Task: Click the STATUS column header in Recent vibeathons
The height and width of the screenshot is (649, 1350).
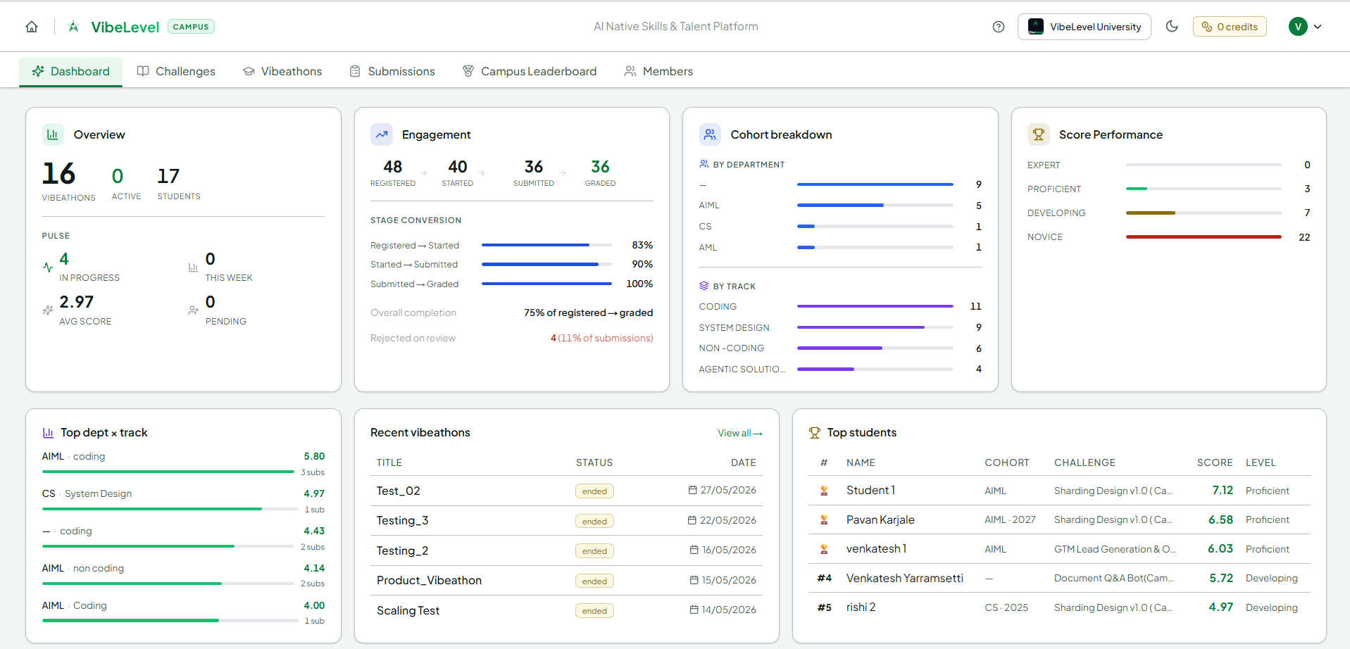Action: 594,462
